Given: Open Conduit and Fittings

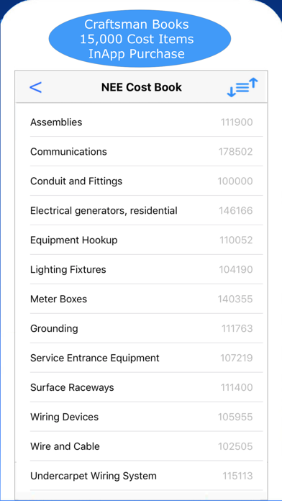Looking at the screenshot, I should point(141,181).
